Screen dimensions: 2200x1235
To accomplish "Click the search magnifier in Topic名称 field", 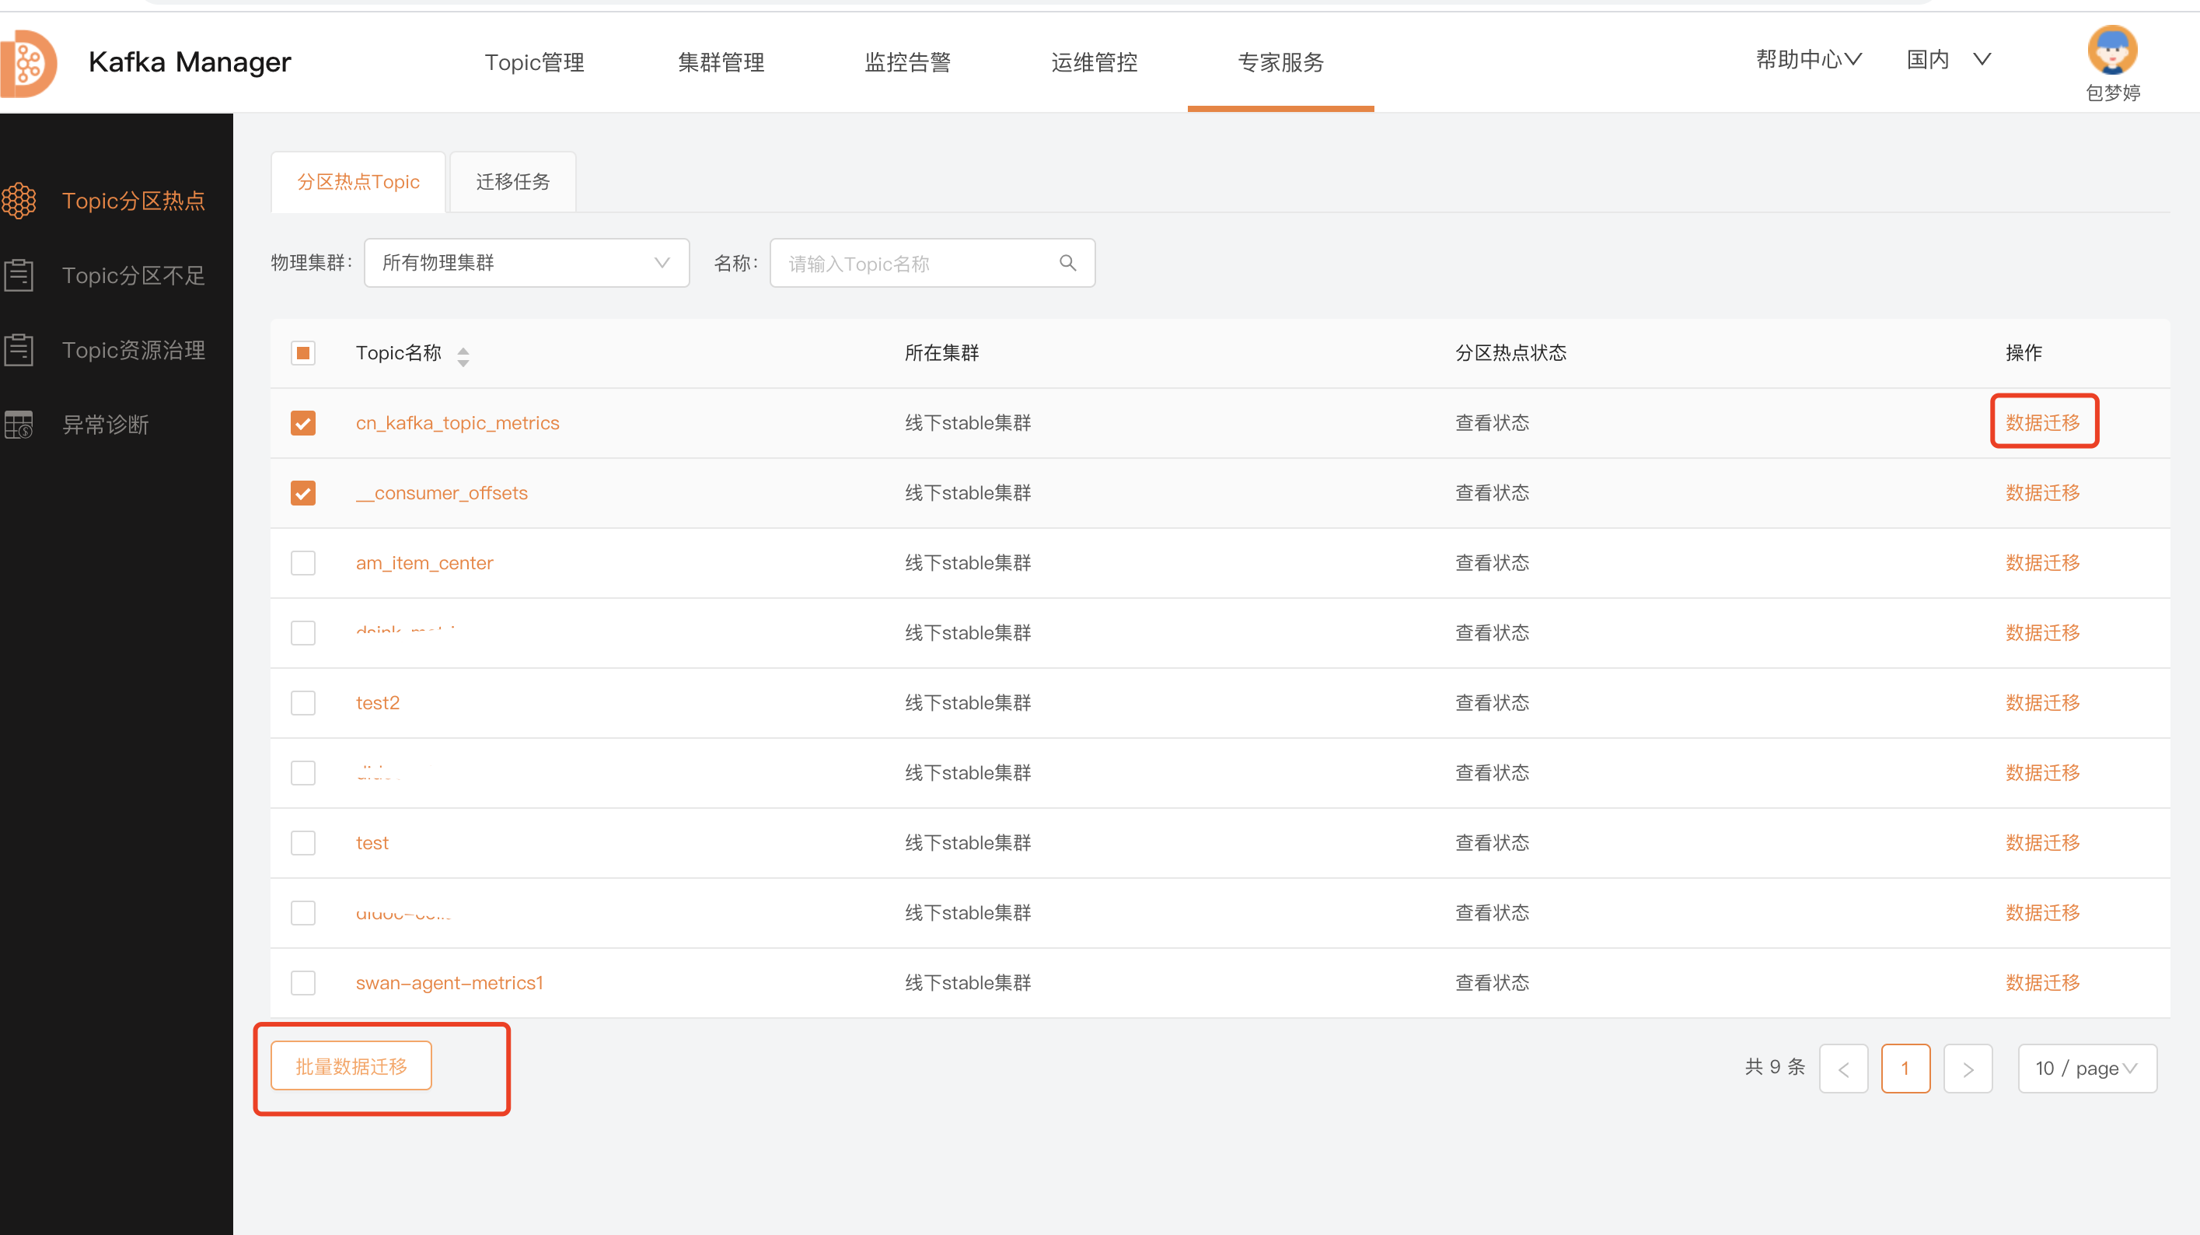I will (x=1067, y=263).
